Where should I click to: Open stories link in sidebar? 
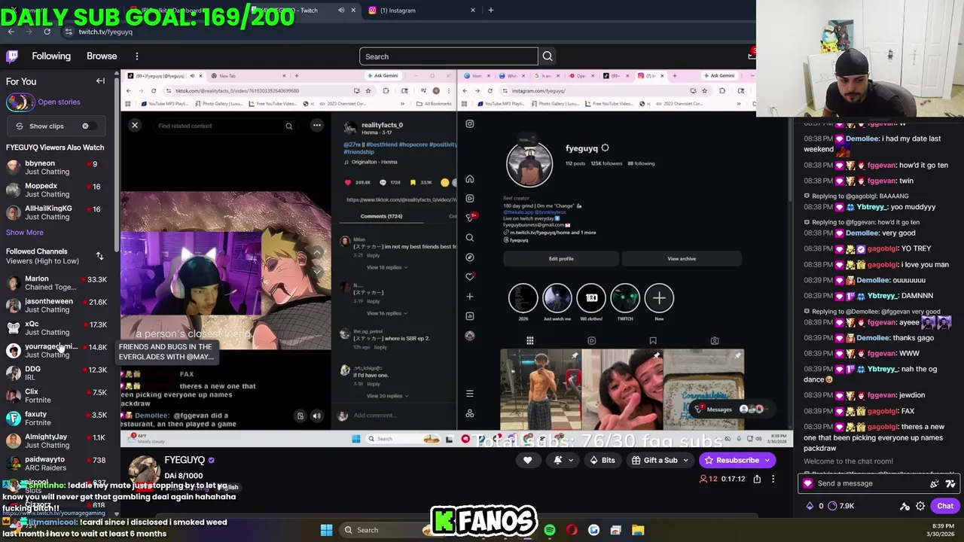click(x=59, y=102)
